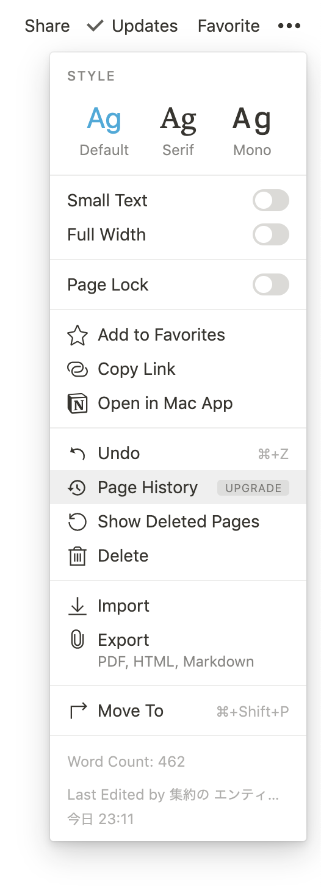Click the Show Deleted Pages restore icon
The height and width of the screenshot is (890, 321).
(78, 522)
